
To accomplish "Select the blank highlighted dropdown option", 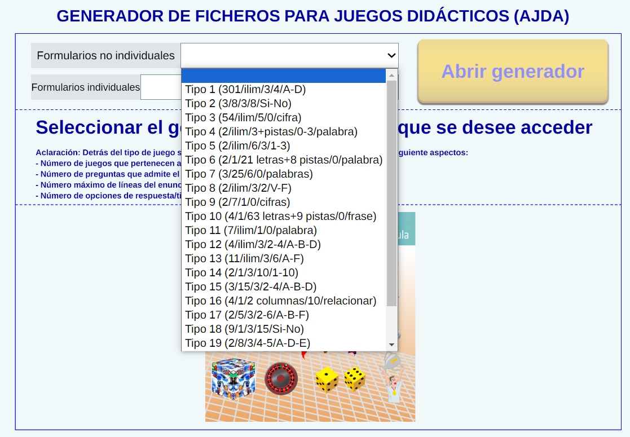I will pyautogui.click(x=284, y=76).
